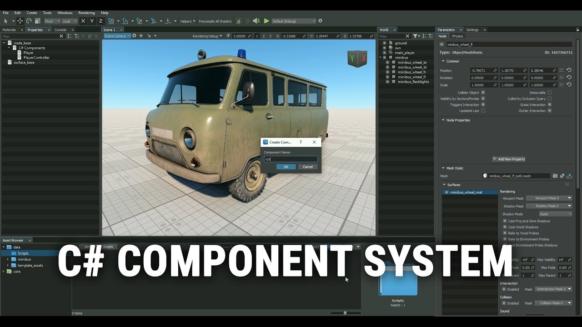Activate the Rotate manipulator tool

(x=29, y=21)
